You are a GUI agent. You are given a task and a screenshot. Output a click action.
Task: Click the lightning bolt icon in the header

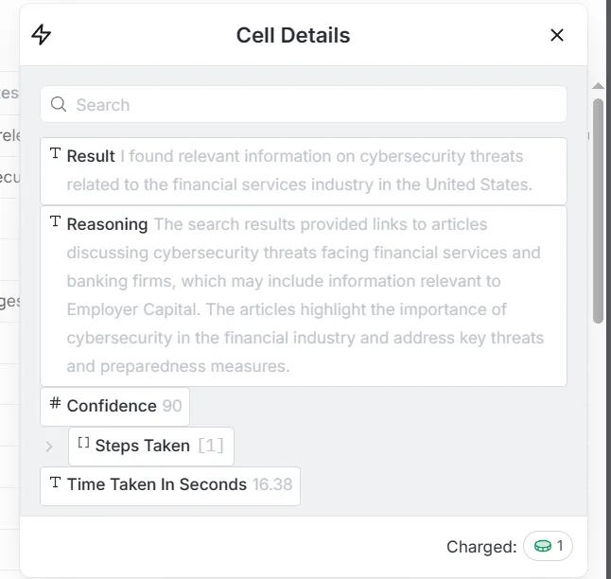(x=41, y=35)
